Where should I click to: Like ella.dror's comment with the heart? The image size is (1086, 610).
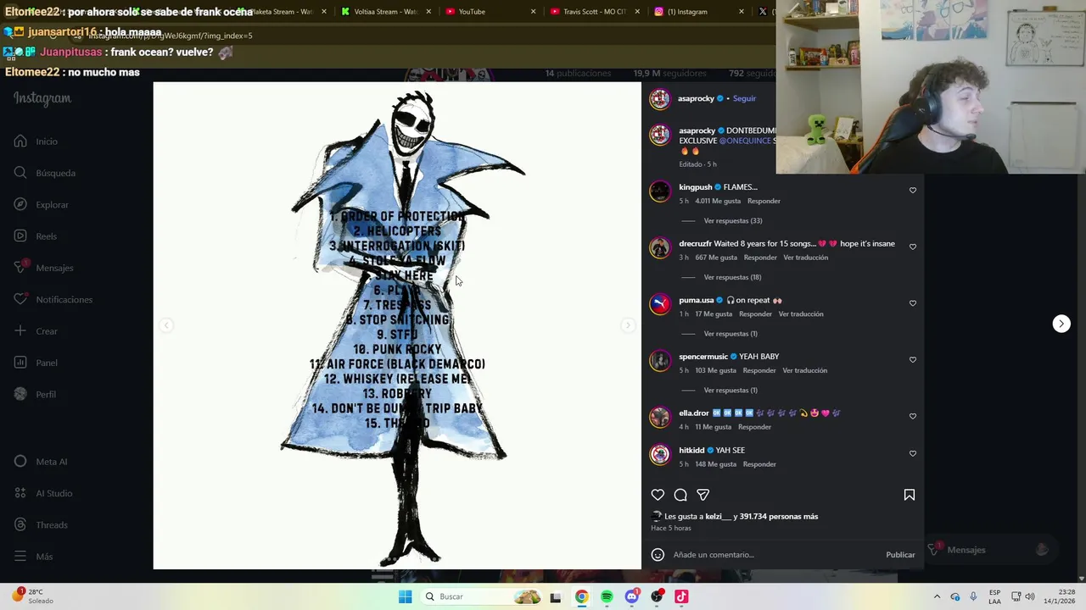[x=913, y=416]
